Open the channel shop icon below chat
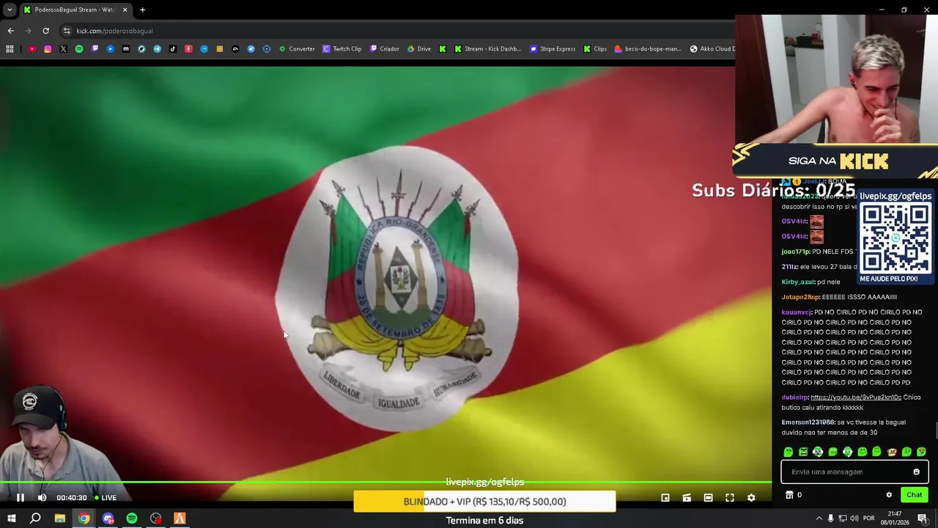Image resolution: width=938 pixels, height=528 pixels. [789, 495]
